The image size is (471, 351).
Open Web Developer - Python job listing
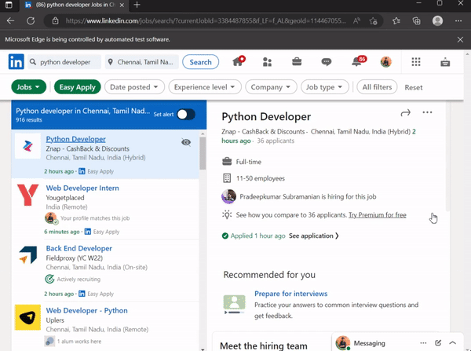[87, 311]
